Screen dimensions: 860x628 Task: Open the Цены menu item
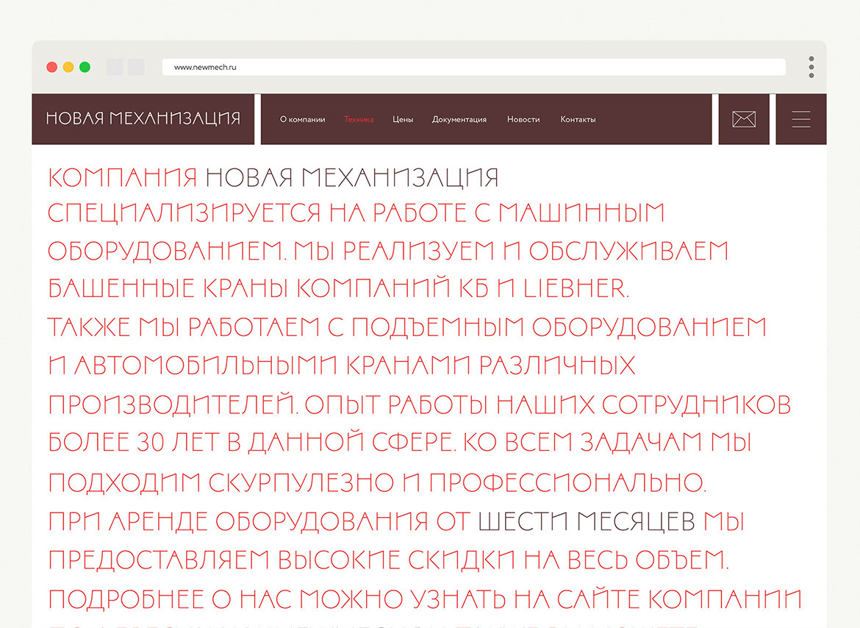click(x=403, y=120)
